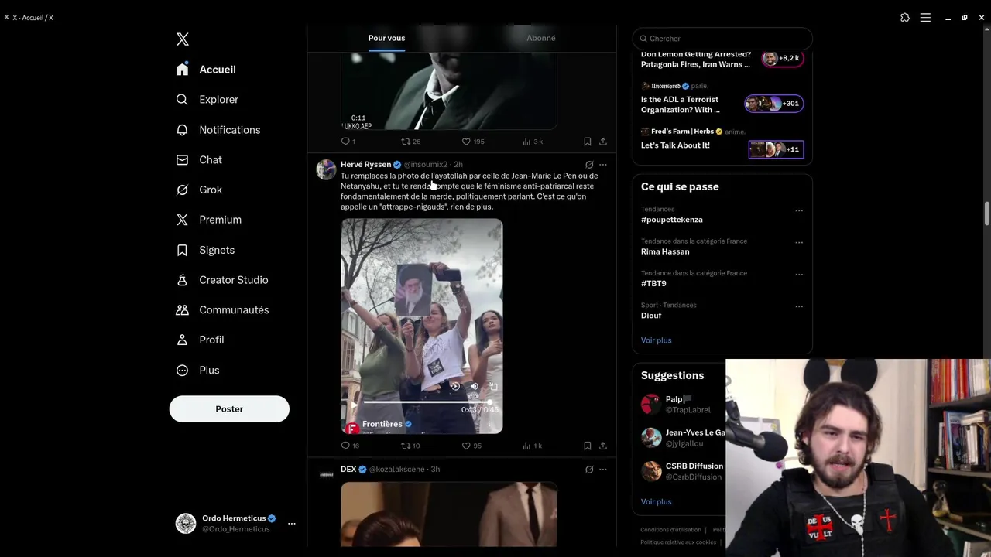Open Grok action on DEX's post
The width and height of the screenshot is (991, 557).
(x=589, y=470)
